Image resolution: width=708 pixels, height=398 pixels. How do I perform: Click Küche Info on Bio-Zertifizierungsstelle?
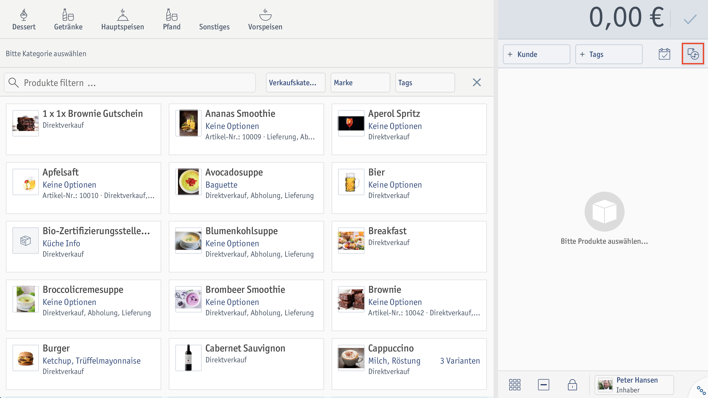[x=61, y=243]
